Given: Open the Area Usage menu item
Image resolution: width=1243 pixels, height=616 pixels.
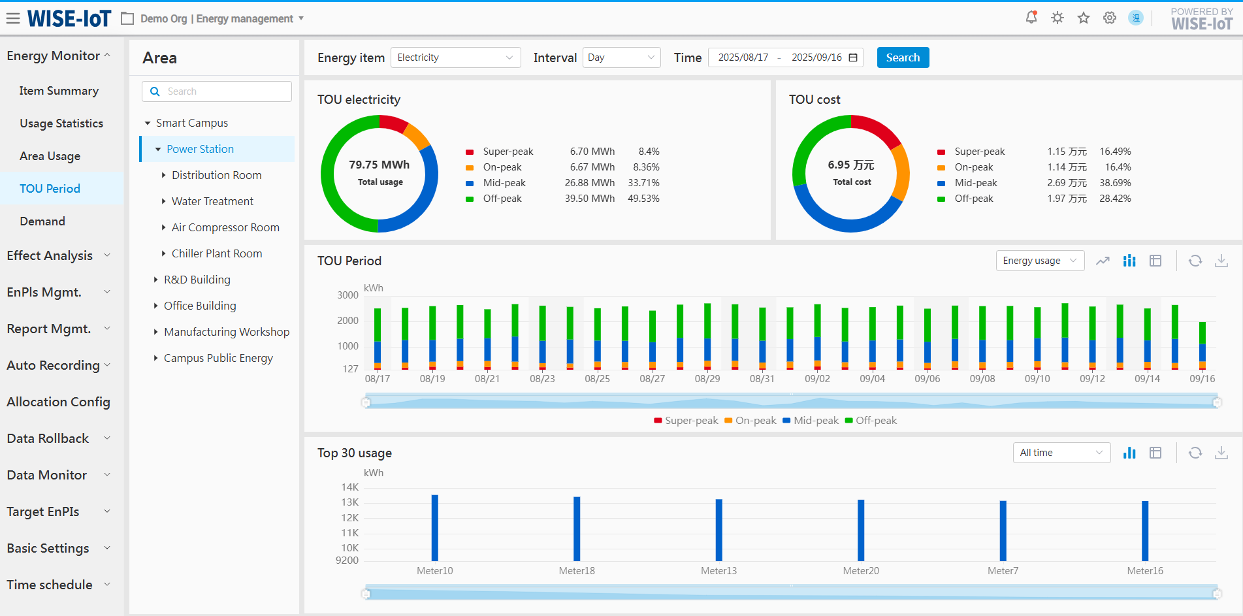Looking at the screenshot, I should pyautogui.click(x=50, y=156).
